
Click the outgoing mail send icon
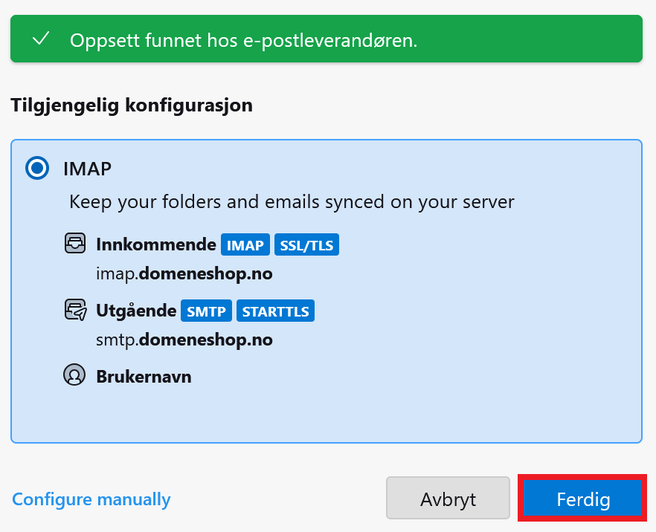74,311
